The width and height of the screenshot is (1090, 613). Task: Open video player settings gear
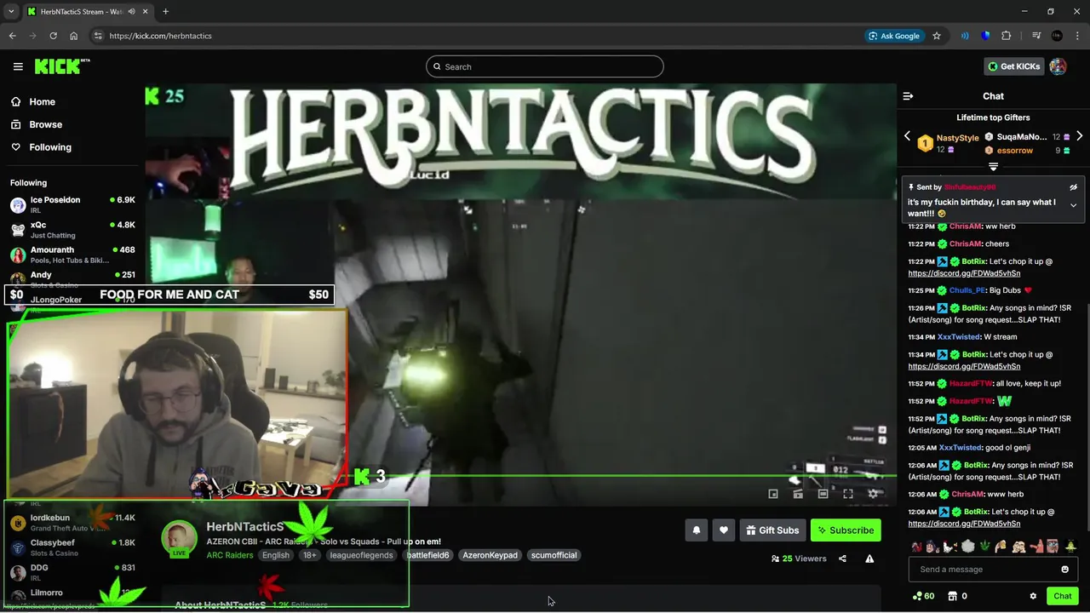click(x=873, y=494)
